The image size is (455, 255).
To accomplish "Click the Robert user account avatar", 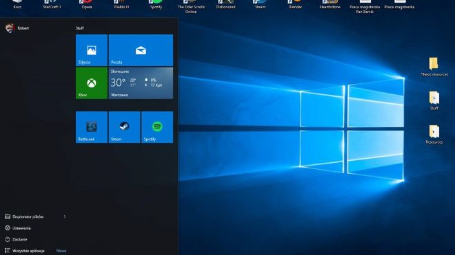I will point(10,28).
